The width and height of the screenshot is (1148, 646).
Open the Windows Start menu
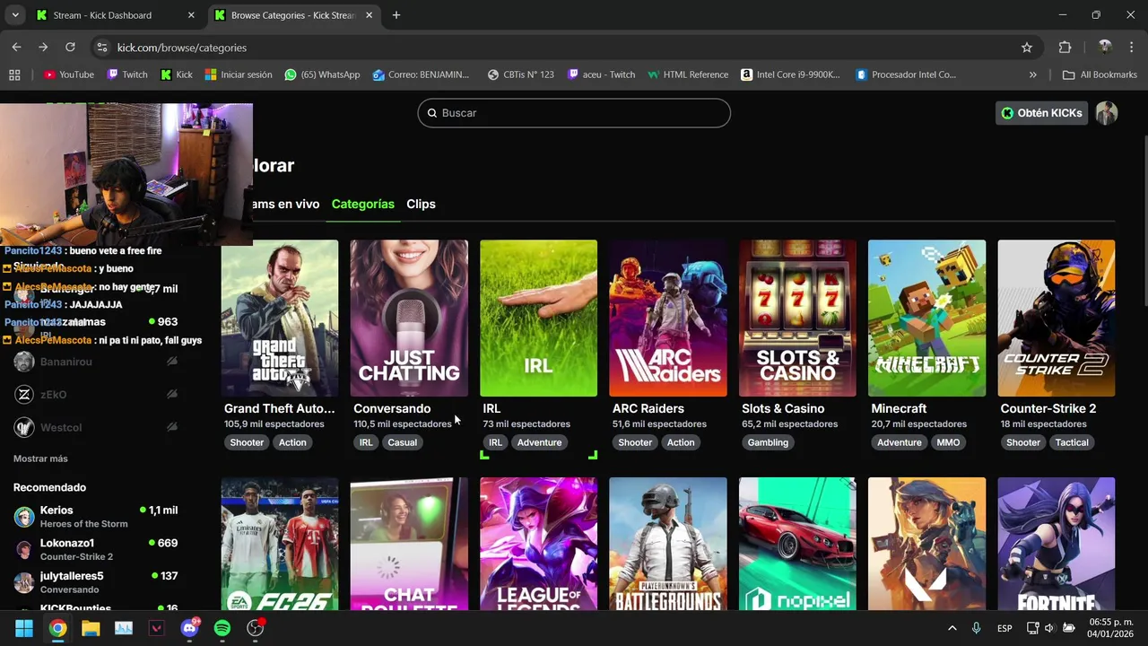click(24, 628)
